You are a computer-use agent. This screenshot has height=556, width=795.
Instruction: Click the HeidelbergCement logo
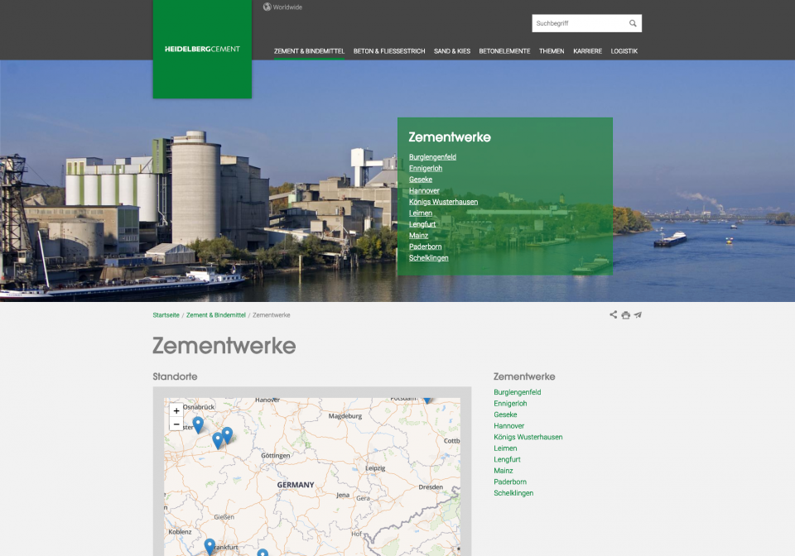pos(202,49)
